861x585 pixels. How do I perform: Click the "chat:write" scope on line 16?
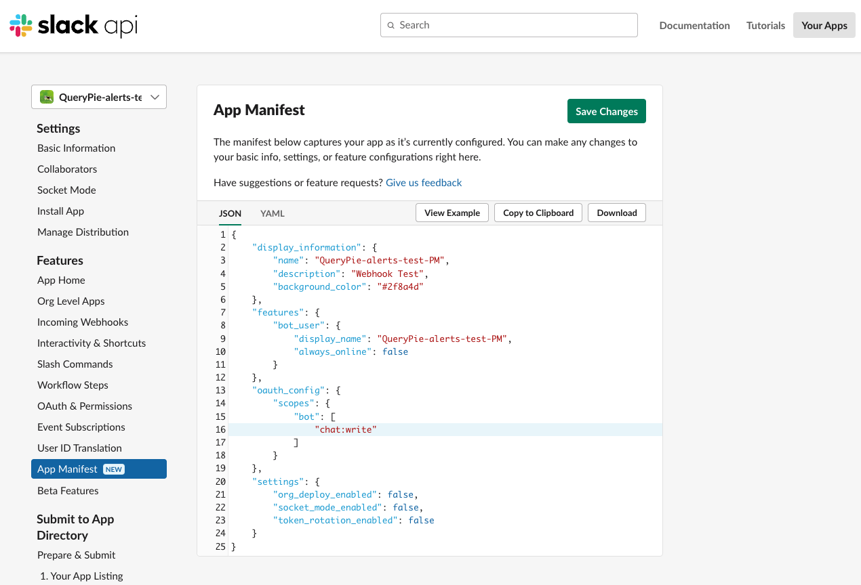tap(346, 430)
